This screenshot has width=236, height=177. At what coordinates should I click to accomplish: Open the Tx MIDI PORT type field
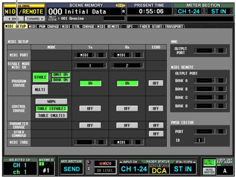84,55
